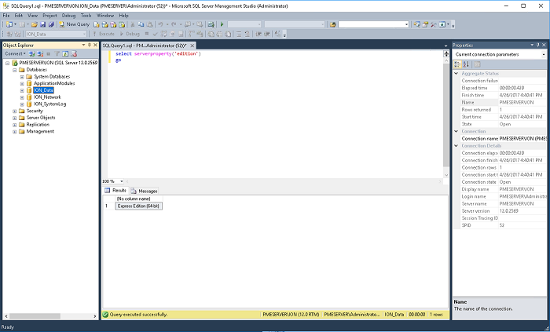Click the New Query toolbar button
Screen dimensions: 550x332
click(74, 24)
